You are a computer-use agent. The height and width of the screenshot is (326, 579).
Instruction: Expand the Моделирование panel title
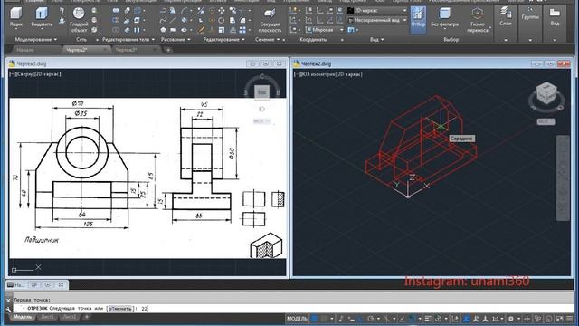click(x=36, y=39)
